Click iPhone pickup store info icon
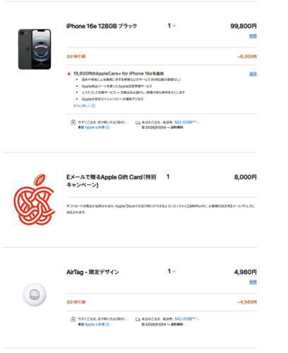Image resolution: width=288 pixels, height=353 pixels. point(107,127)
